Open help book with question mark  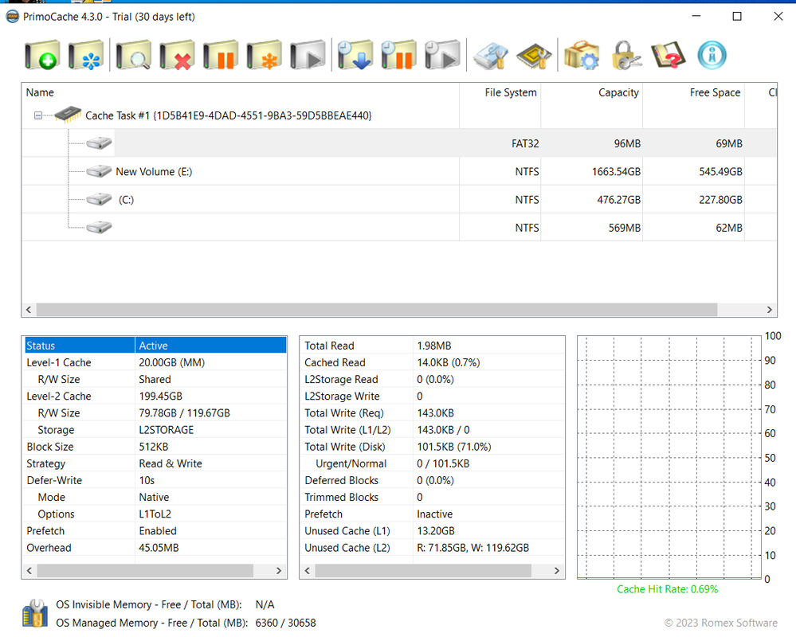(x=669, y=55)
